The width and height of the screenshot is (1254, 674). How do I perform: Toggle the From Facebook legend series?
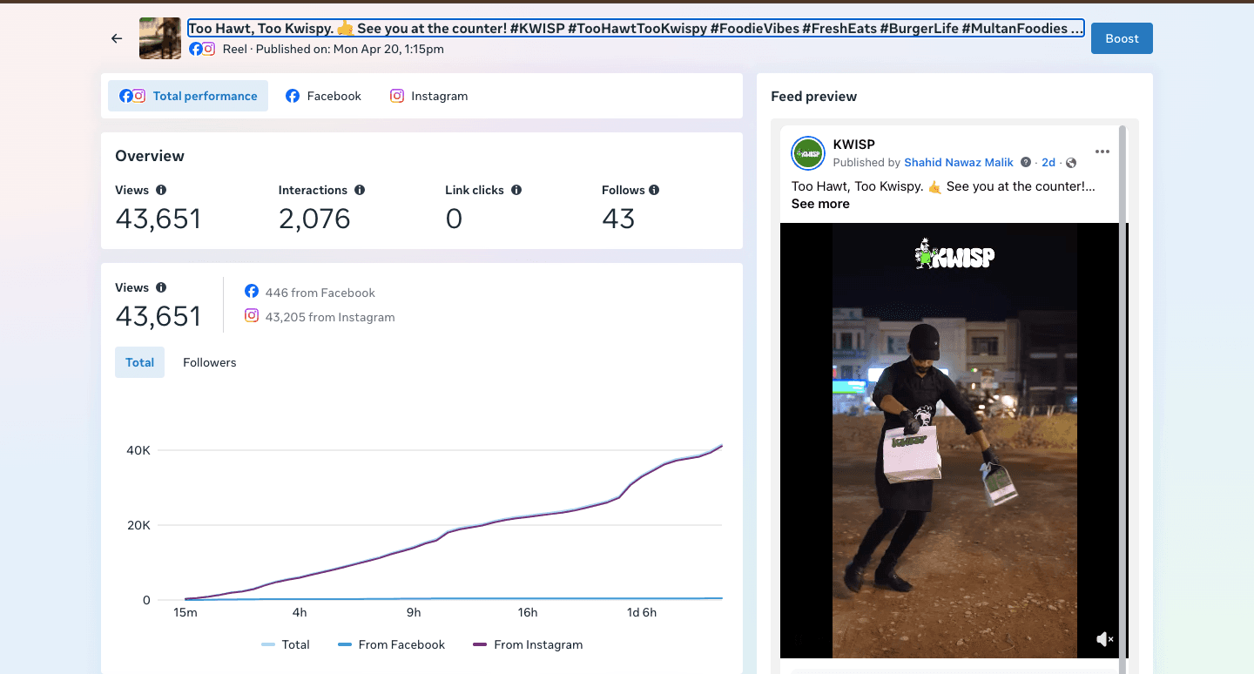coord(391,645)
